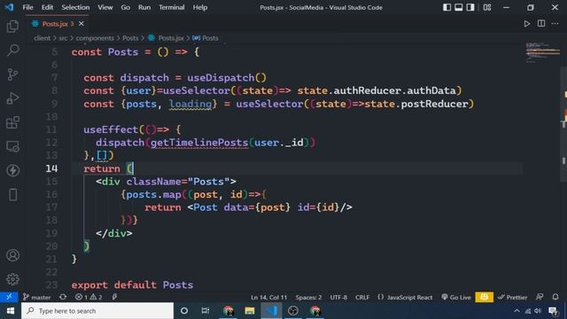This screenshot has height=319, width=567.
Task: Open the Search view in the activity bar
Action: pyautogui.click(x=12, y=50)
